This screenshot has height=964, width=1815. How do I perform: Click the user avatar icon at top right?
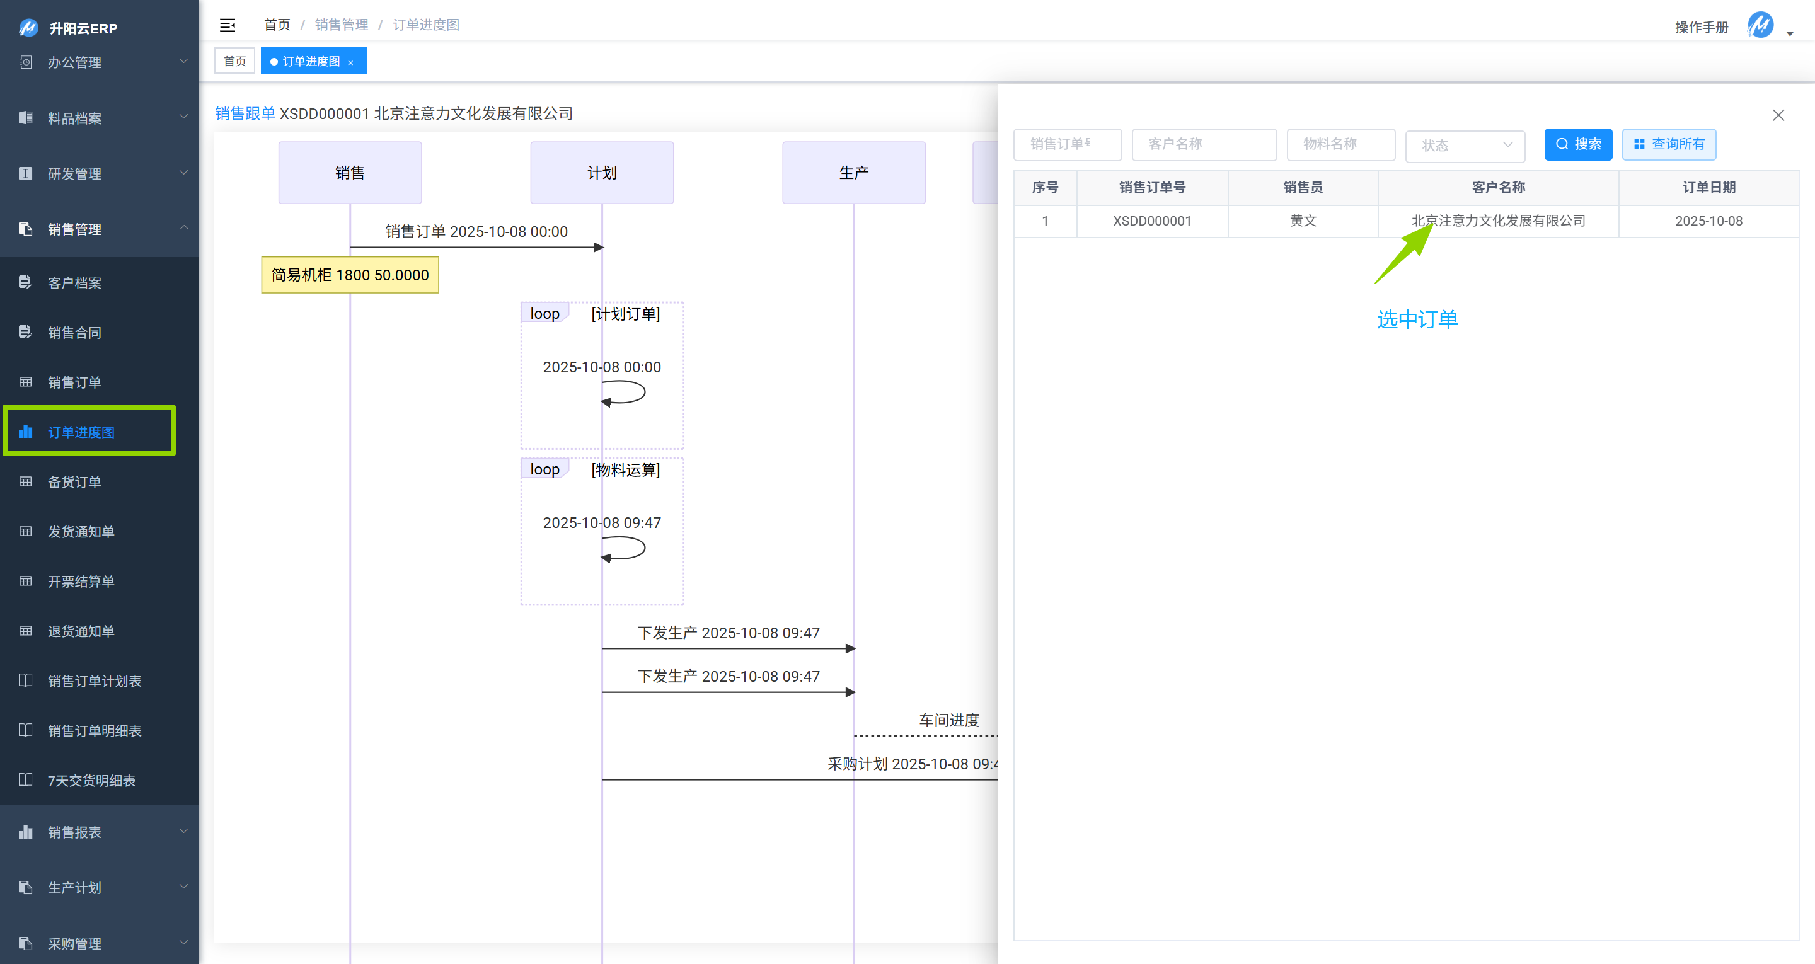1760,25
